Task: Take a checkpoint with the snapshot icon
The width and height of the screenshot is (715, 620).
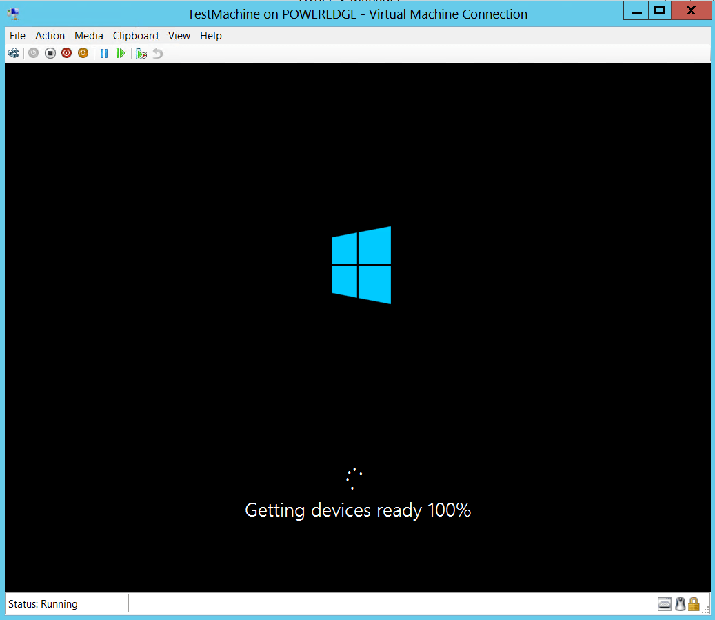Action: click(x=141, y=54)
